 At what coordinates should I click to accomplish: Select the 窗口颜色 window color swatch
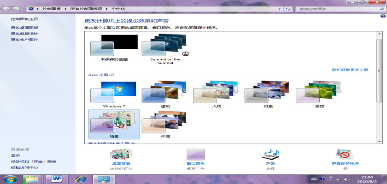click(x=195, y=155)
